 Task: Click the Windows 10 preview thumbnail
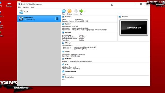click(134, 28)
